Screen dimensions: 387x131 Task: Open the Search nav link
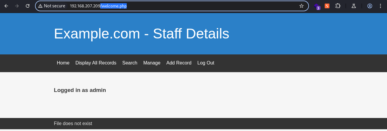click(130, 63)
